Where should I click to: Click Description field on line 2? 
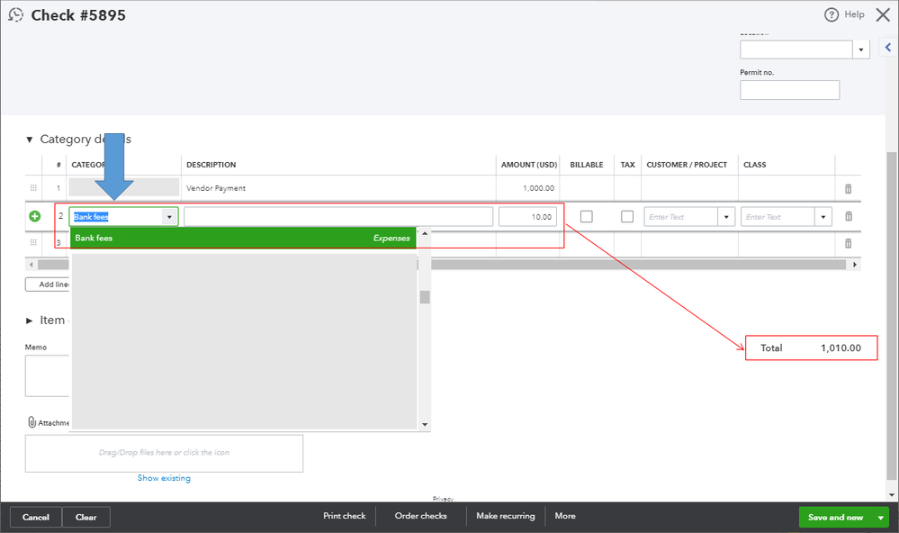click(x=338, y=217)
